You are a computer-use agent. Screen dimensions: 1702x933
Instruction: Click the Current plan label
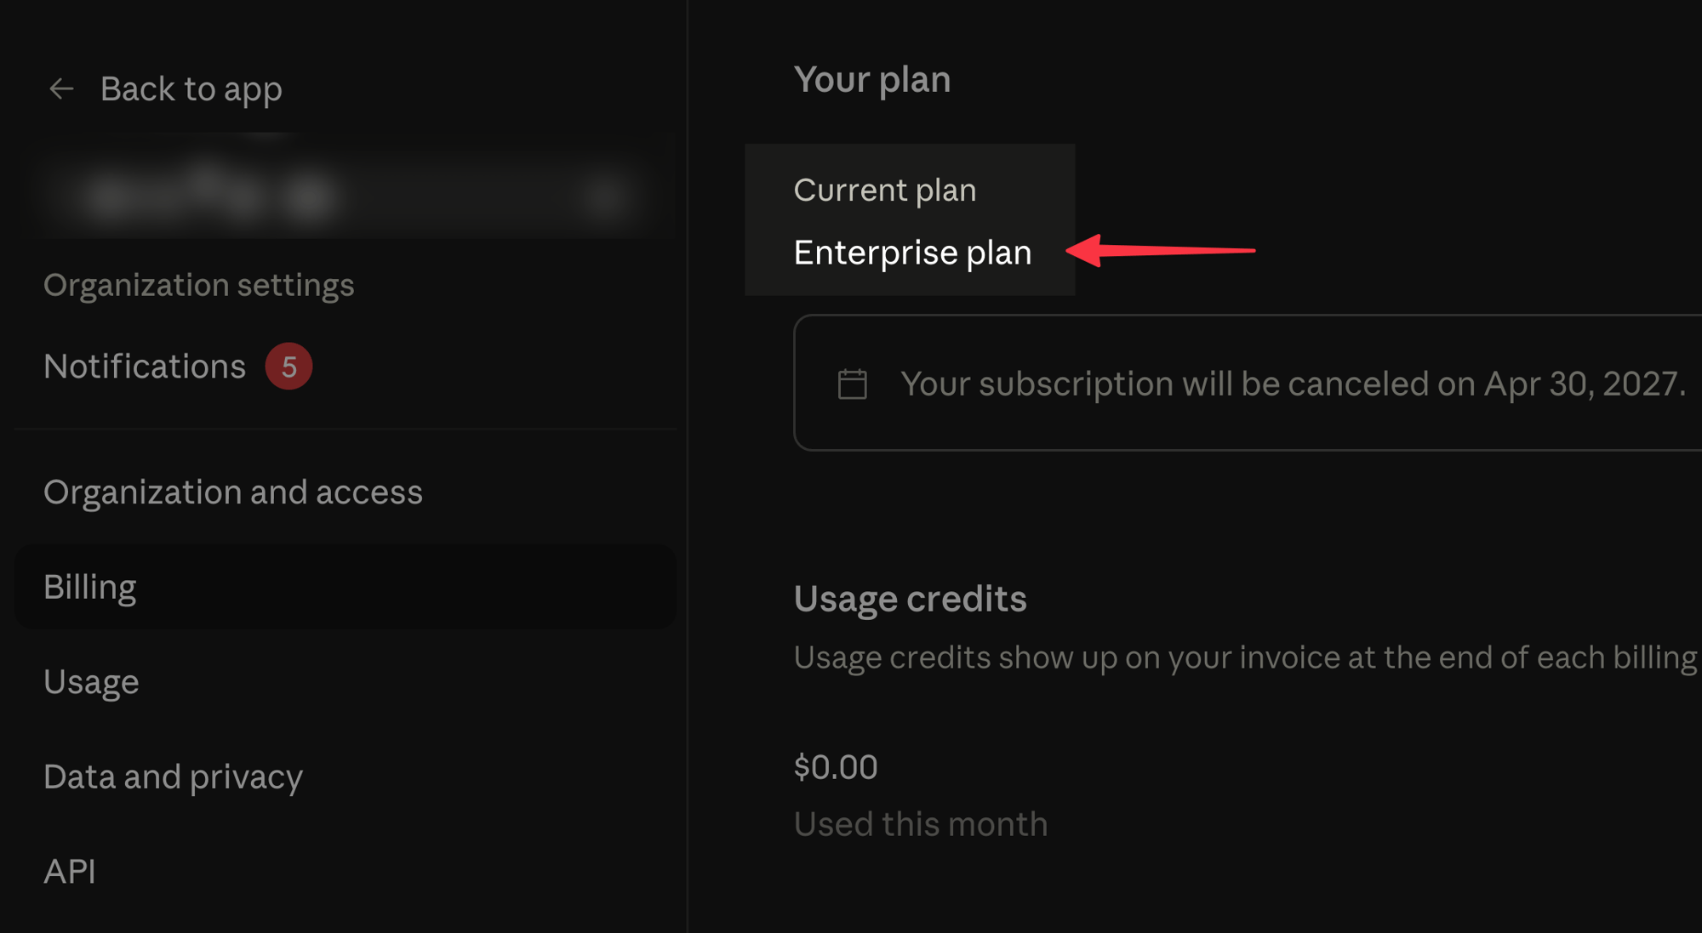pos(885,191)
